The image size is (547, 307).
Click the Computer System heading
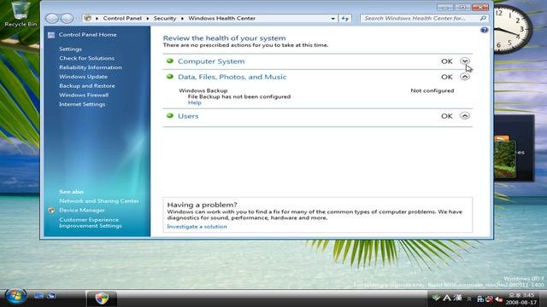tap(211, 61)
